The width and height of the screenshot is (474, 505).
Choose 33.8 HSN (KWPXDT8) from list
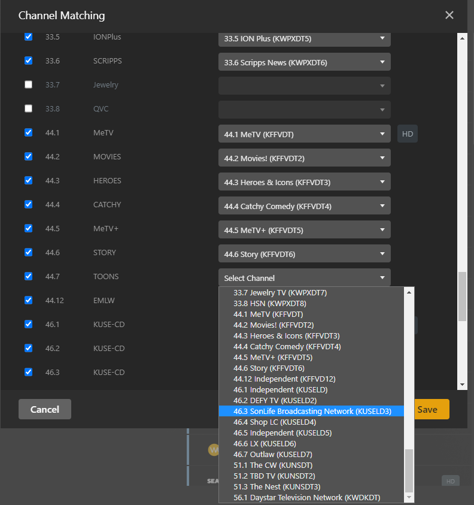pyautogui.click(x=311, y=303)
